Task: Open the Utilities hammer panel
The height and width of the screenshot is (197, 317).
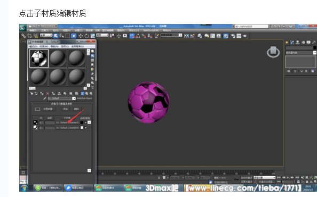Action: click(x=314, y=43)
